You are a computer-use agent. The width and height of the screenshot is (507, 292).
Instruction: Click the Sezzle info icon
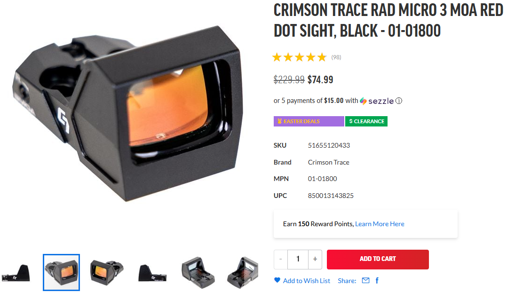[x=399, y=101]
